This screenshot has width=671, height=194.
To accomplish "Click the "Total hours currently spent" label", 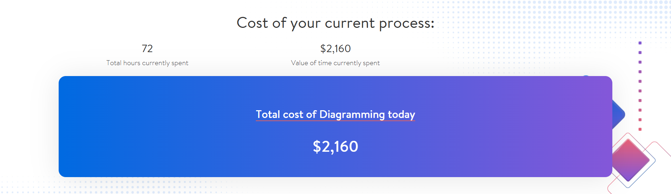I will tap(147, 63).
